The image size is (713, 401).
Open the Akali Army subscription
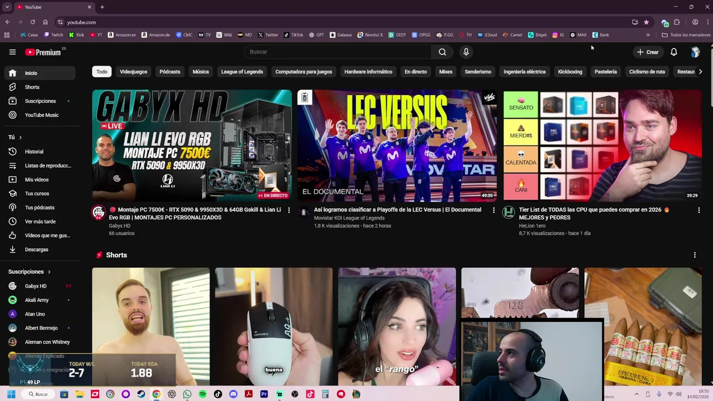tap(40, 300)
